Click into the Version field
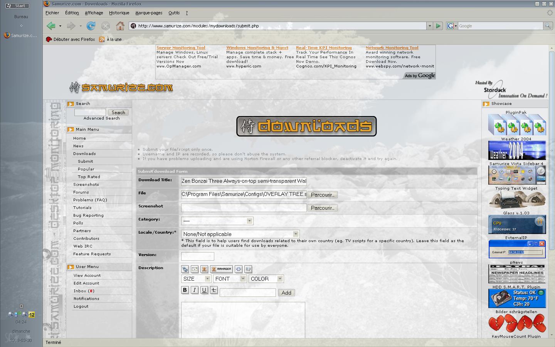Image resolution: width=555 pixels, height=347 pixels. tap(198, 256)
